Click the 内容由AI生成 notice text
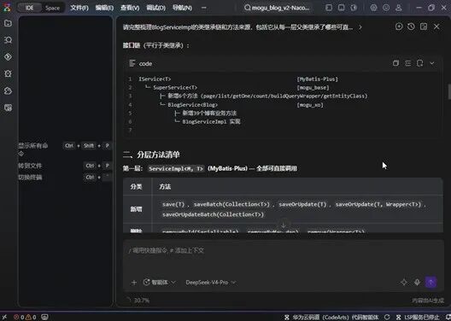This screenshot has width=451, height=321. [428, 301]
